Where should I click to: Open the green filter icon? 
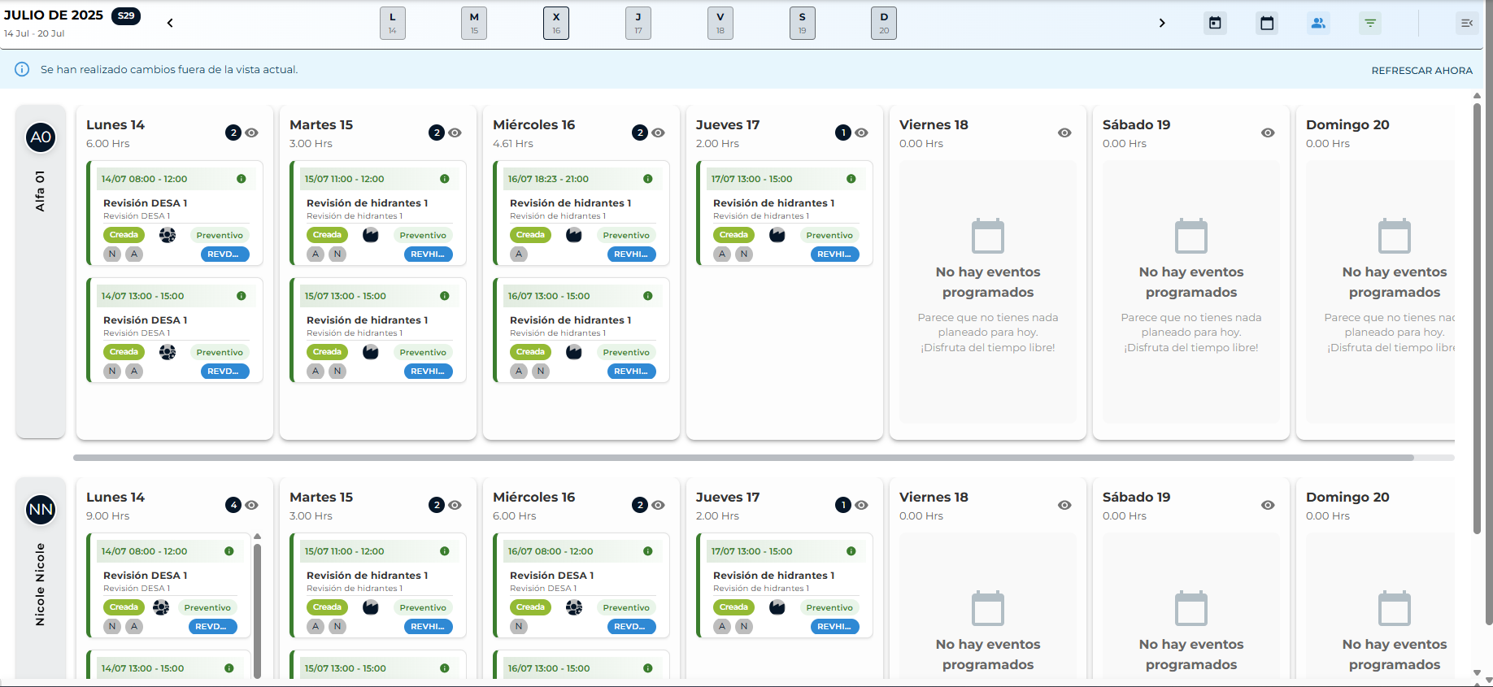(x=1370, y=23)
